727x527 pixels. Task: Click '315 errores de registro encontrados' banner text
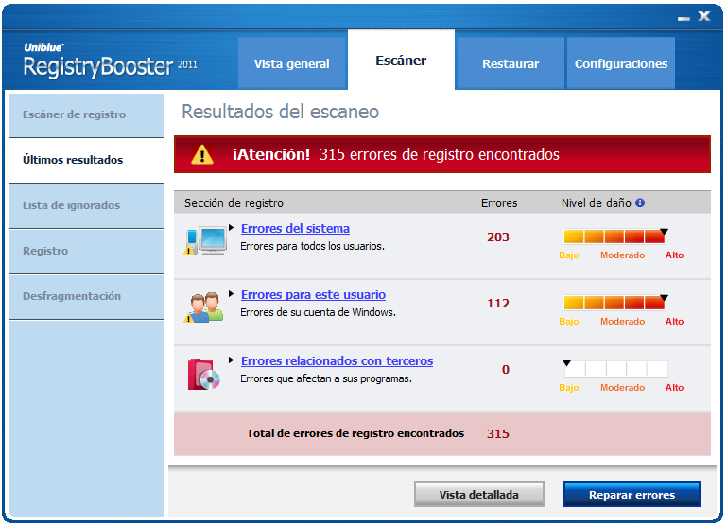(x=439, y=154)
